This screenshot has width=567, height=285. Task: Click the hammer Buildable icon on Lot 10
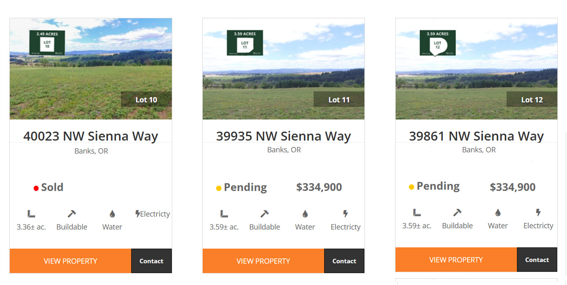pos(72,214)
